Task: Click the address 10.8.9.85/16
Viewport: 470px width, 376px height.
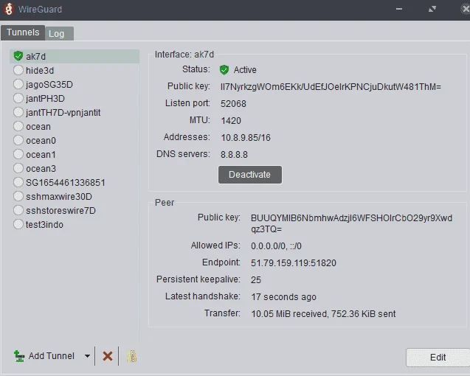Action: pyautogui.click(x=246, y=138)
